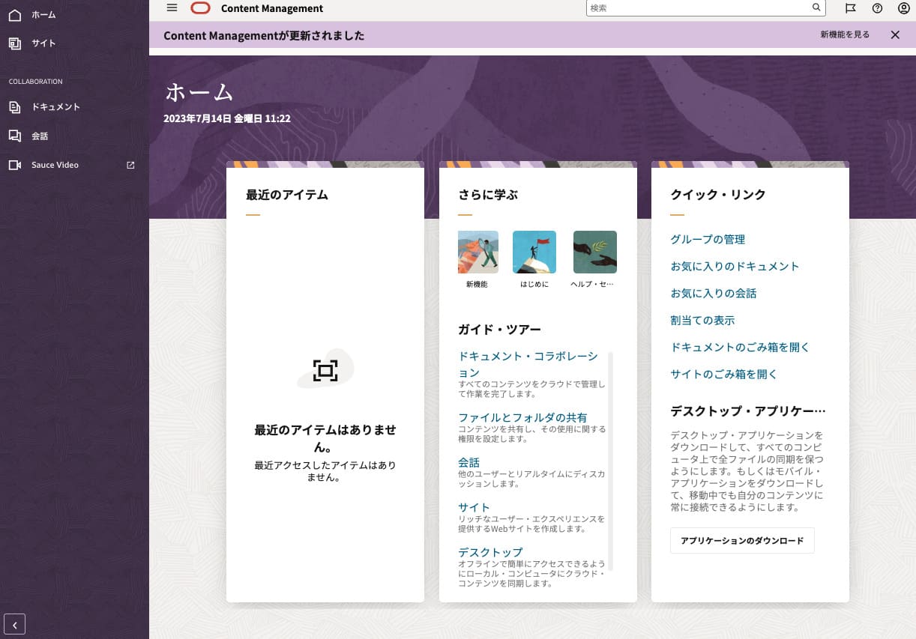Collapse the sidebar with the bottom chevron

[x=14, y=624]
